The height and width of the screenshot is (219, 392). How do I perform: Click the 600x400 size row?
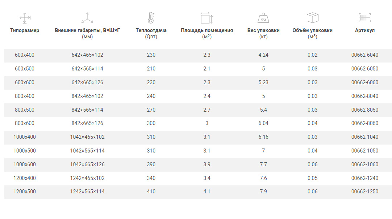click(25, 55)
